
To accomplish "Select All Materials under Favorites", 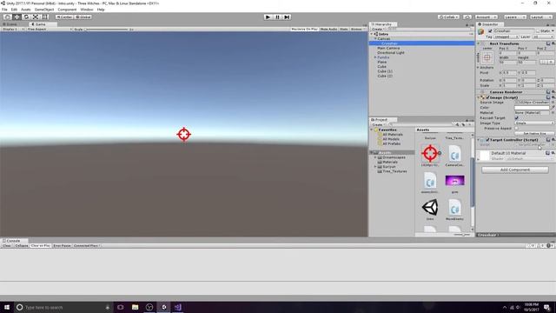I will [393, 135].
